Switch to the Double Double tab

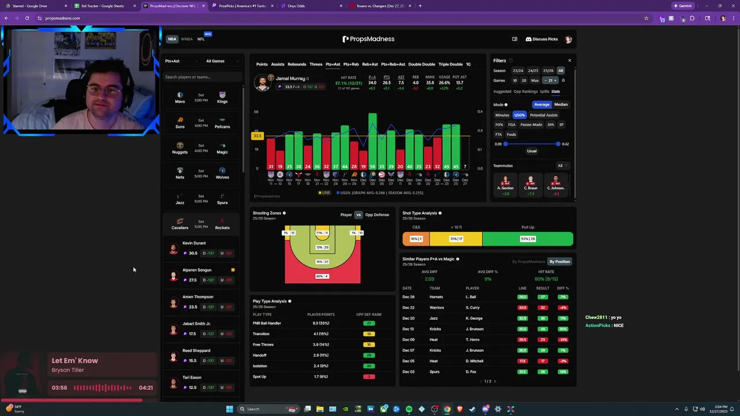pyautogui.click(x=421, y=65)
